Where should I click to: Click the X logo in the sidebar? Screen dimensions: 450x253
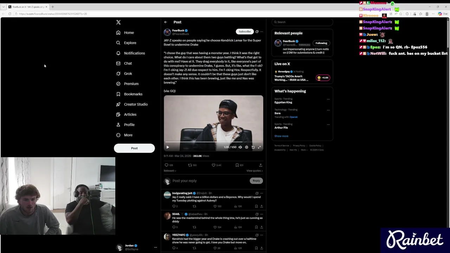(118, 22)
